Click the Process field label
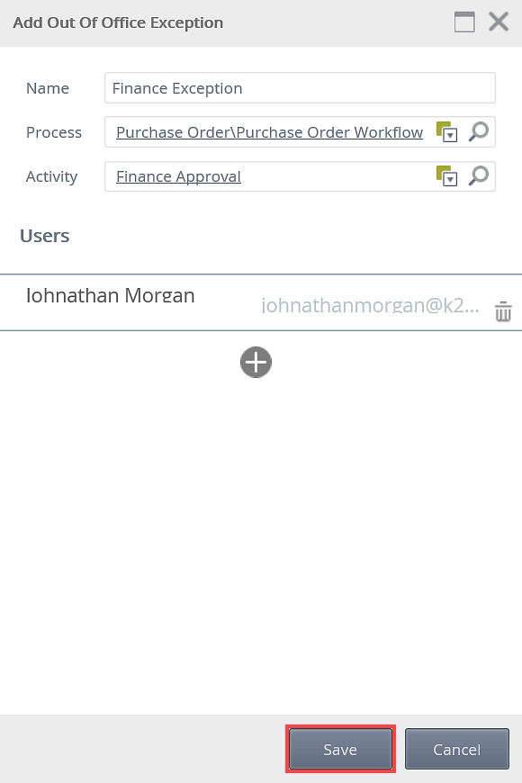 [x=54, y=132]
